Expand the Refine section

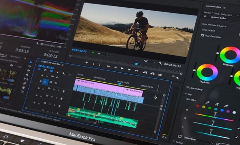[173, 141]
